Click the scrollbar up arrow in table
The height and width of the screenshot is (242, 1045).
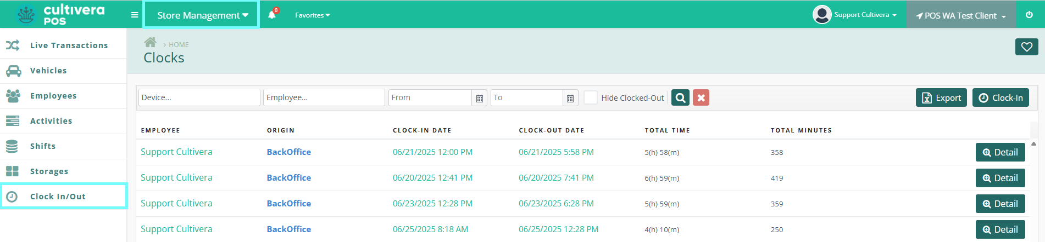tap(1033, 144)
